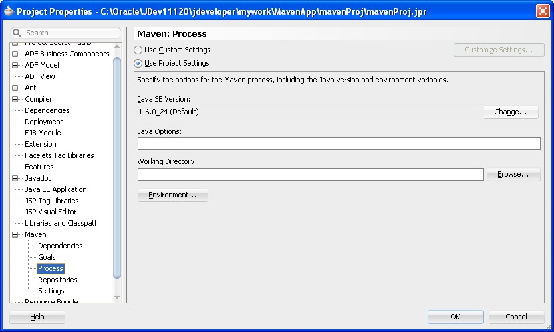The width and height of the screenshot is (554, 332).
Task: Select Features in the tree
Action: tap(39, 167)
